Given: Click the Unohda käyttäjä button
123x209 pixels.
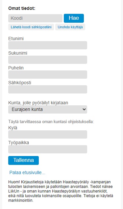Looking at the screenshot, I should (x=70, y=27).
